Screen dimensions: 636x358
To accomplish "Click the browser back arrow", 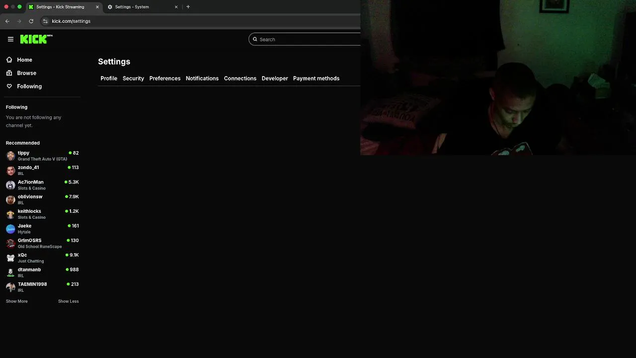I will click(7, 21).
